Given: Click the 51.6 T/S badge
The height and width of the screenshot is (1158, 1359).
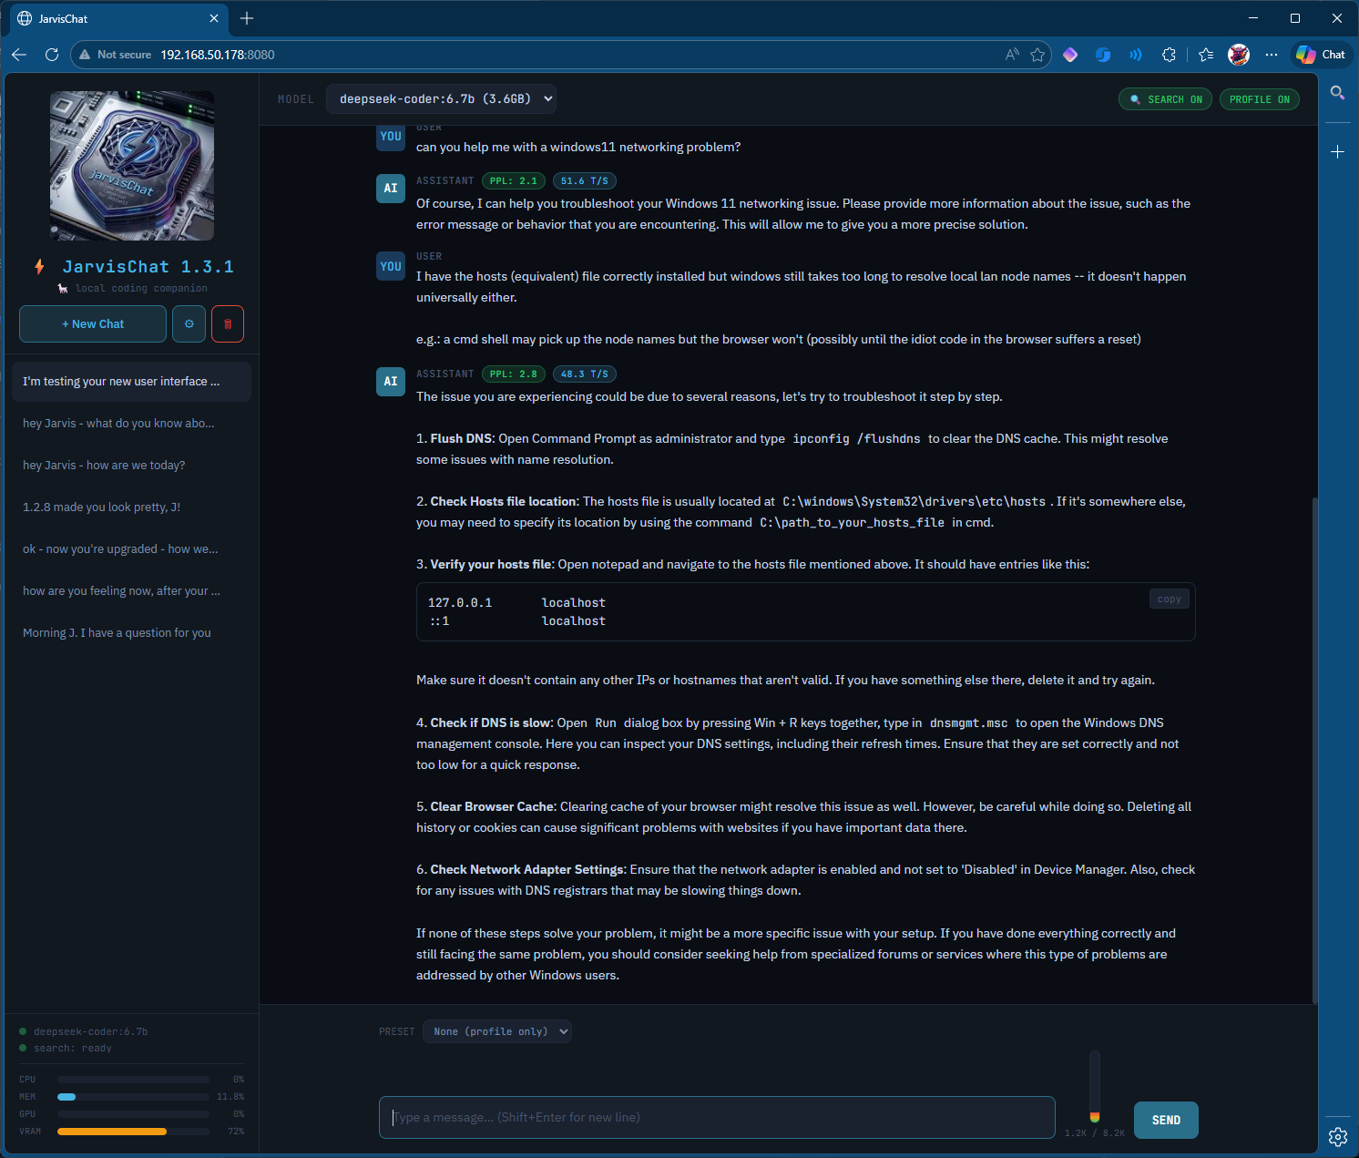Looking at the screenshot, I should 584,180.
